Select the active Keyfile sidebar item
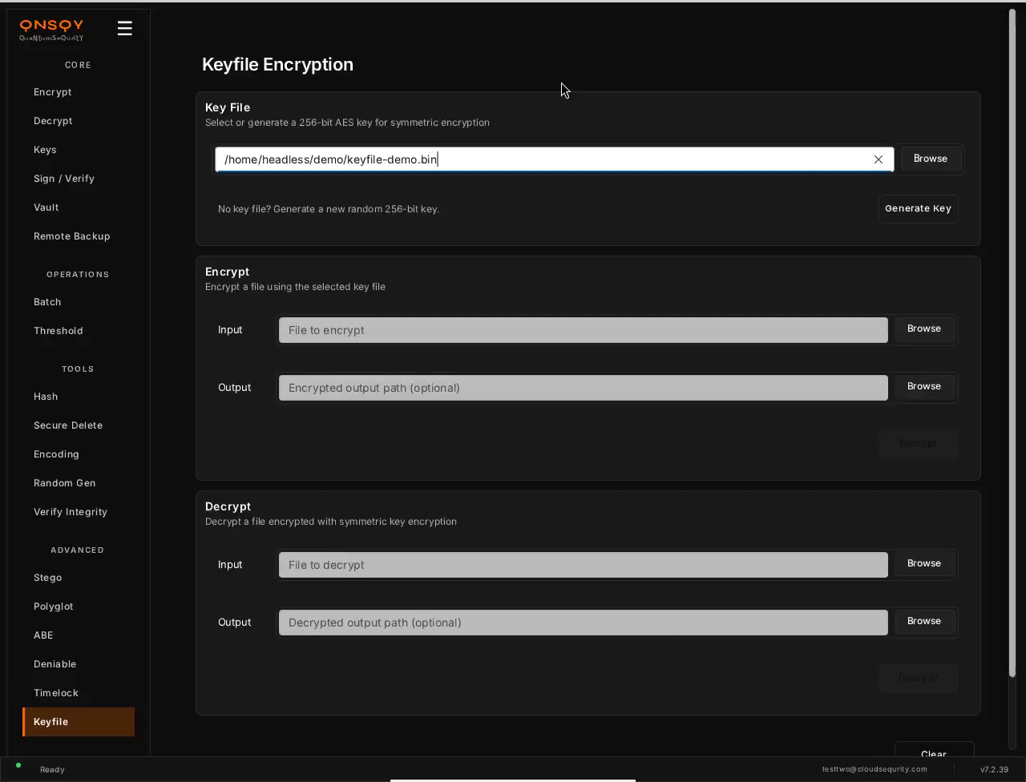This screenshot has height=782, width=1026. pos(79,722)
